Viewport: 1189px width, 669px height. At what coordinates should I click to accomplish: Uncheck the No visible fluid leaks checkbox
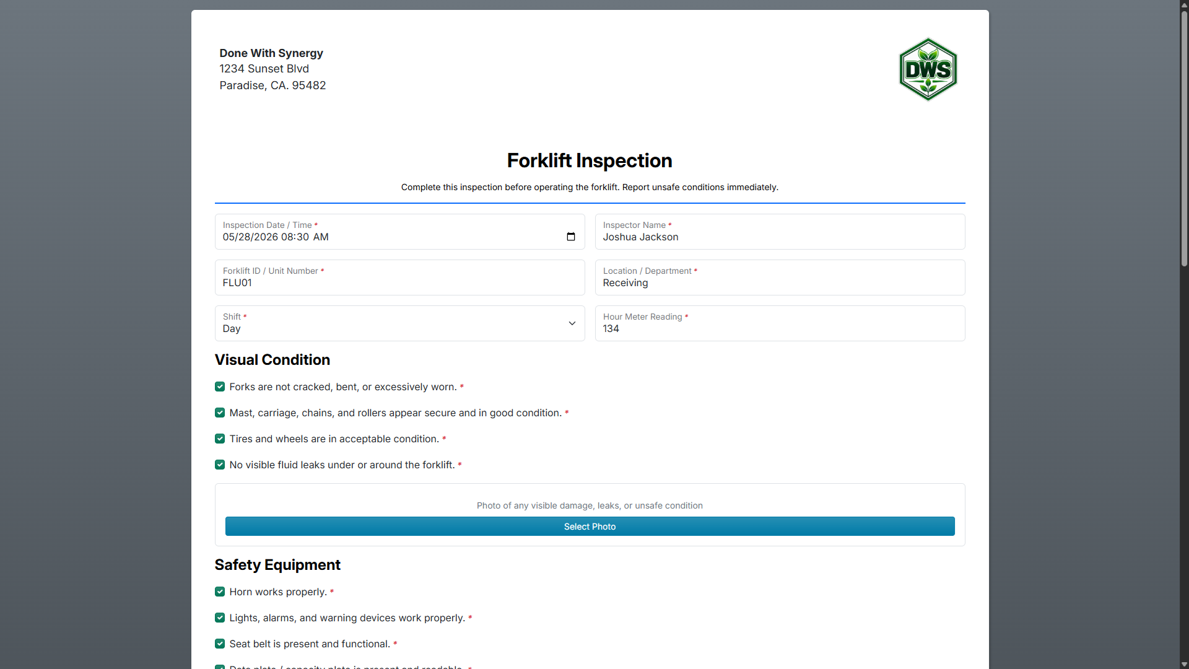click(220, 465)
